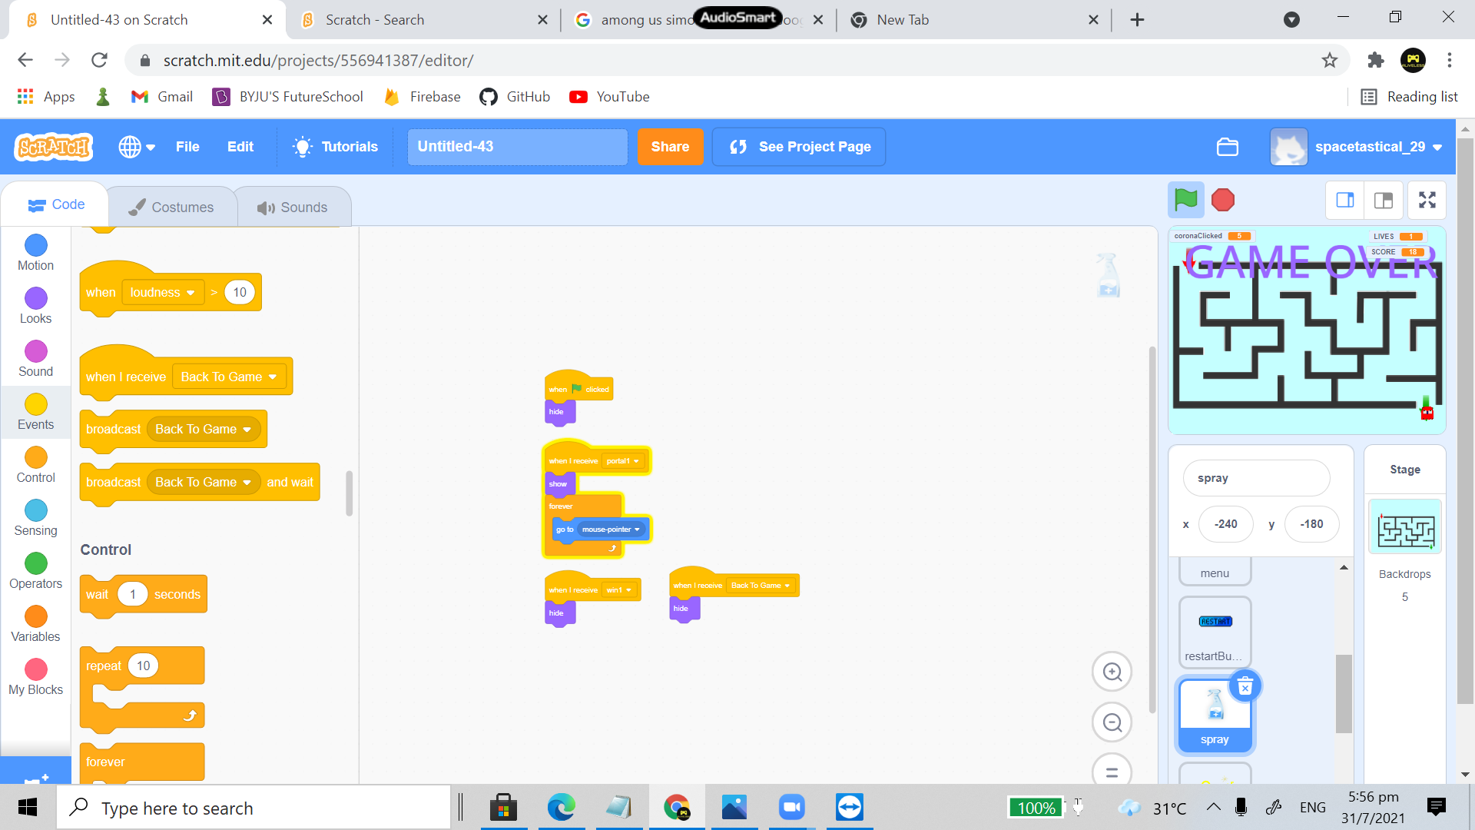Image resolution: width=1475 pixels, height=830 pixels.
Task: Delete the spray sprite with trash icon
Action: point(1245,687)
